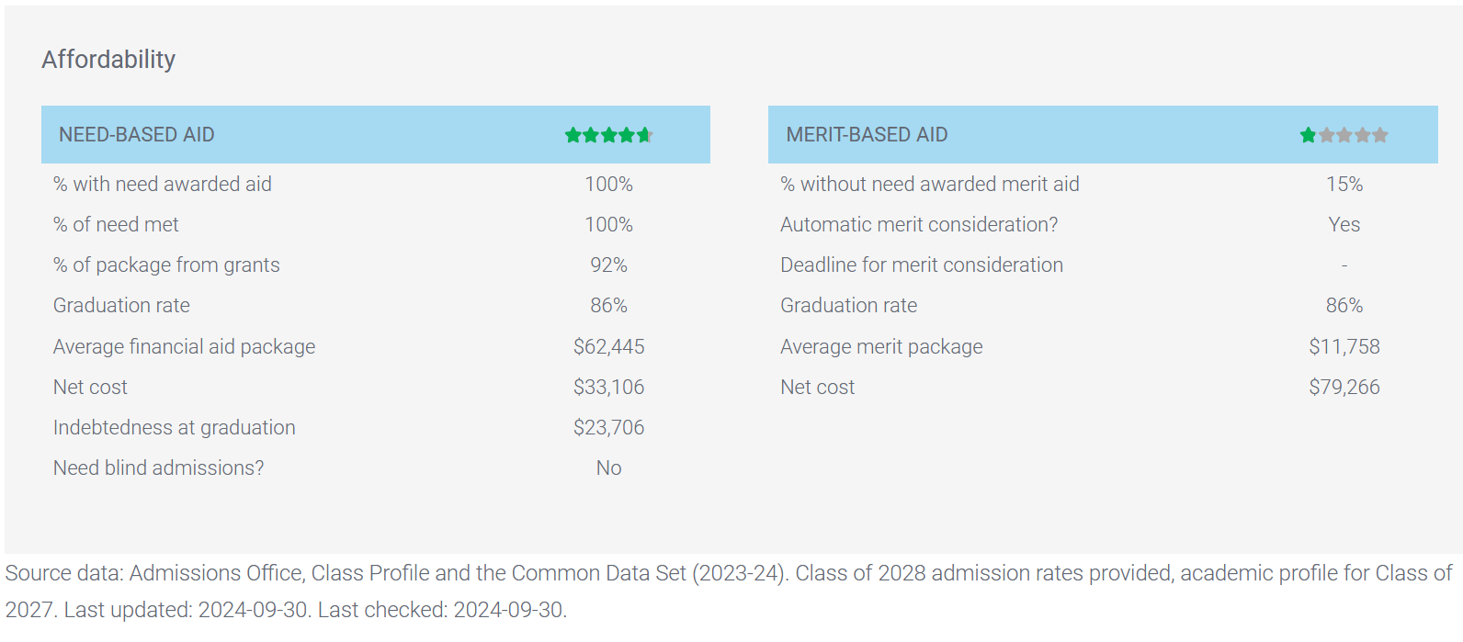Click the last gray star in Merit-Based Aid
Screen dimensions: 1463x642
click(x=1379, y=135)
